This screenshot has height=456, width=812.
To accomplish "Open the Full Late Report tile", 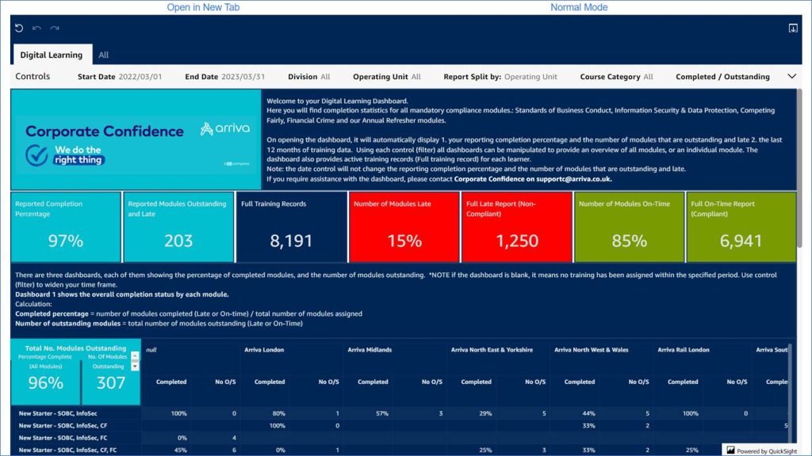I will click(x=517, y=227).
